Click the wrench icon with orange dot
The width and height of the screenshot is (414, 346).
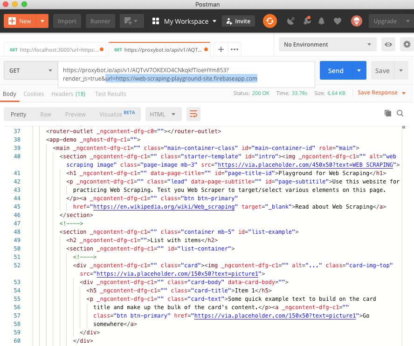pyautogui.click(x=306, y=21)
